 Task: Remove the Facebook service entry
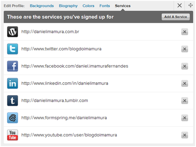[185, 66]
